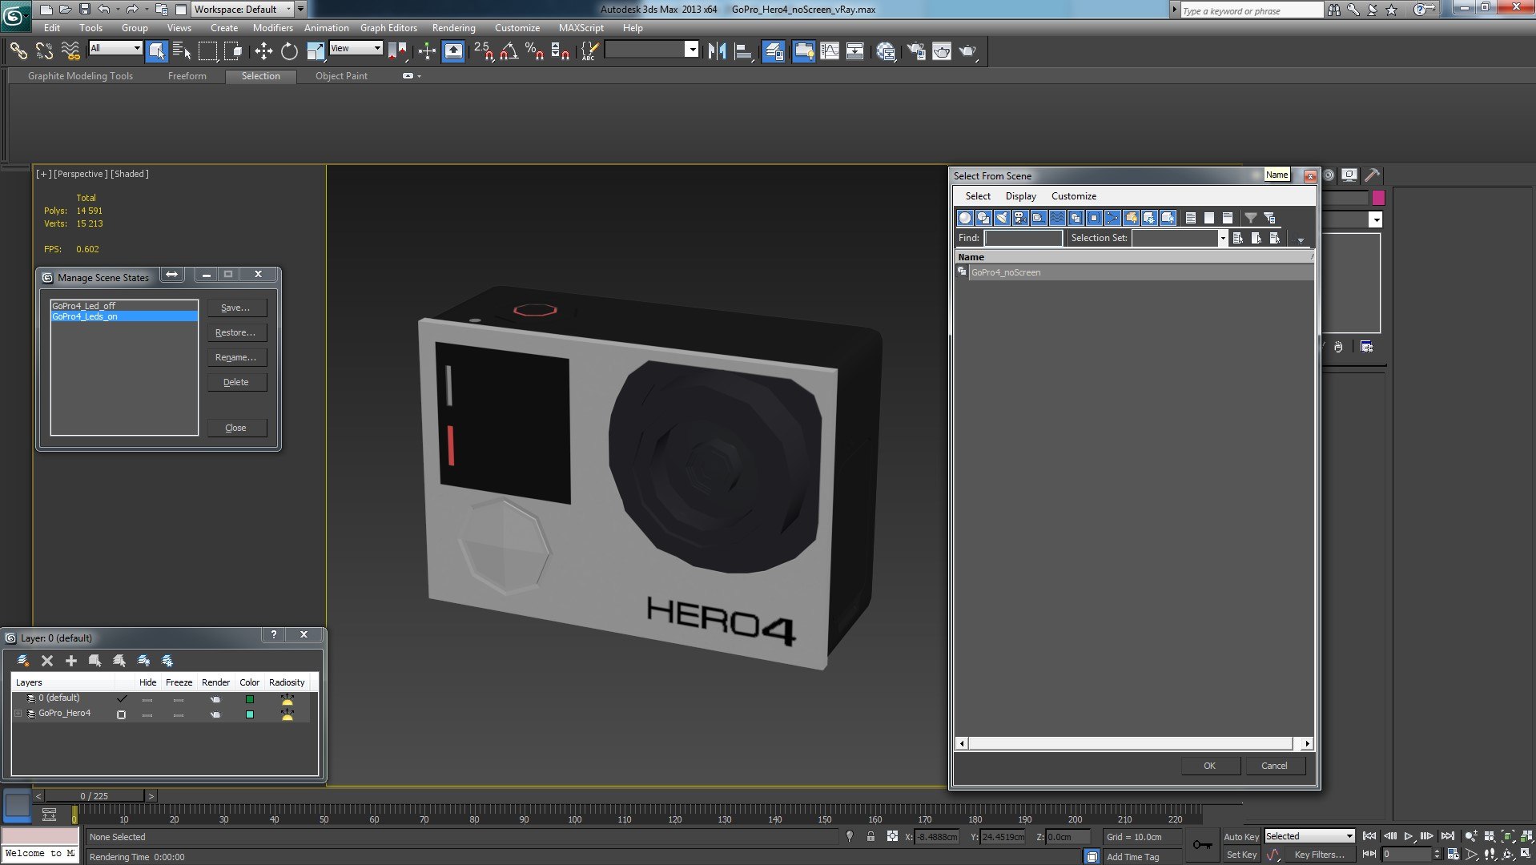Open the Utilities hammer panel
This screenshot has height=865, width=1536.
click(1372, 175)
